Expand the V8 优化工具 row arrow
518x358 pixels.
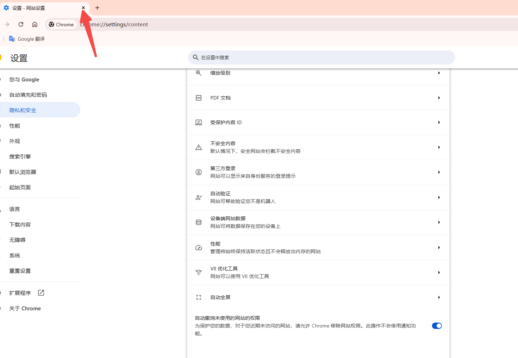click(x=439, y=272)
